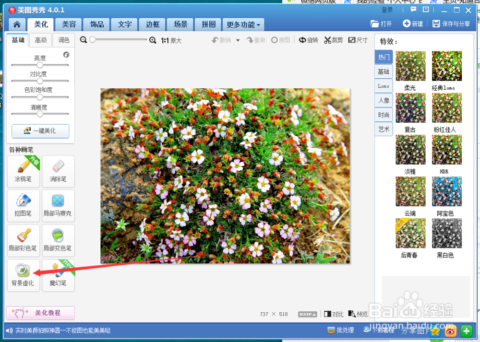Click the speaker announcement icon in status bar
Viewport: 480px width, 342px height.
[9, 330]
